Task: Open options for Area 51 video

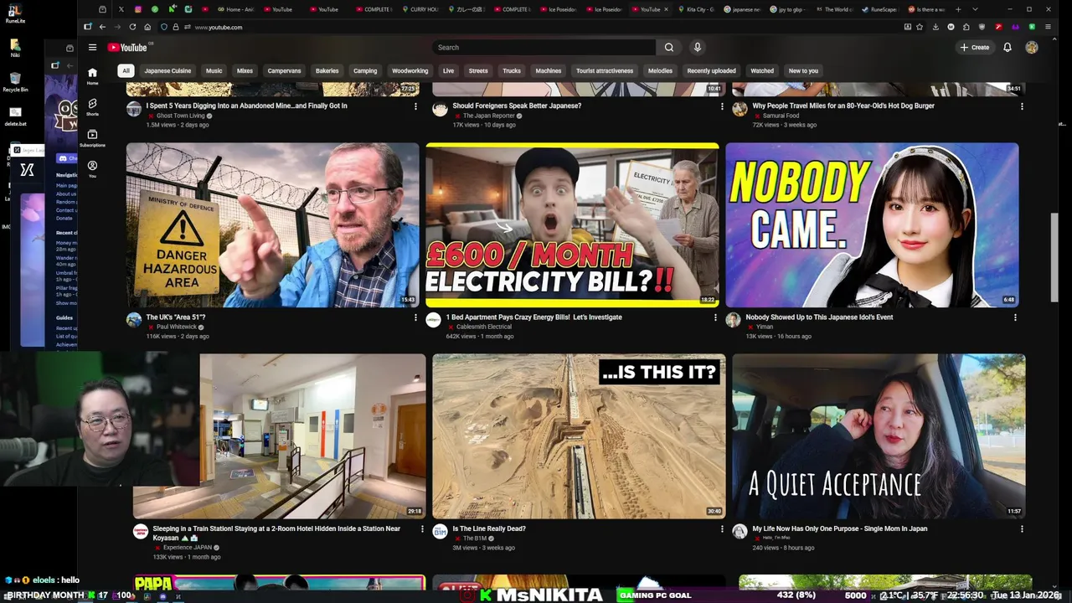Action: (415, 317)
